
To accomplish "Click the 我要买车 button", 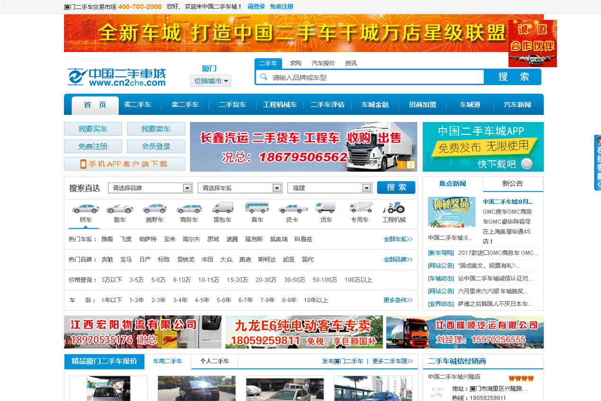I will click(x=93, y=129).
